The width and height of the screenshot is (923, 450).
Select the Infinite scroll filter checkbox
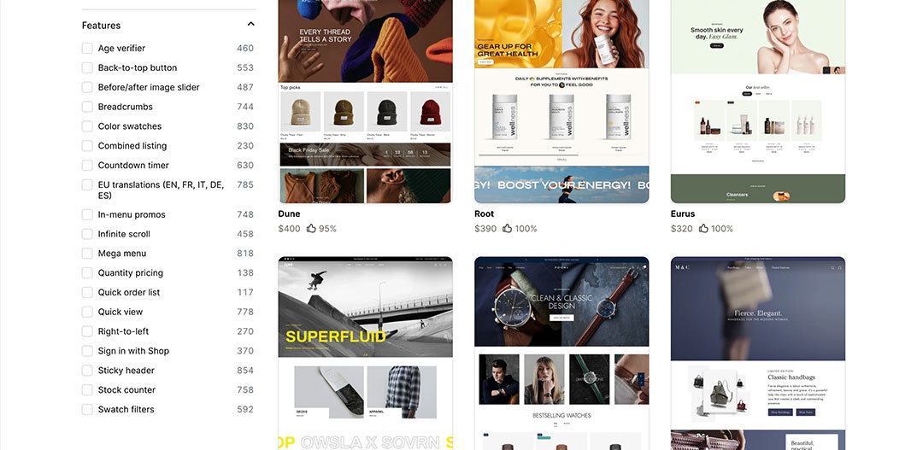(x=87, y=234)
